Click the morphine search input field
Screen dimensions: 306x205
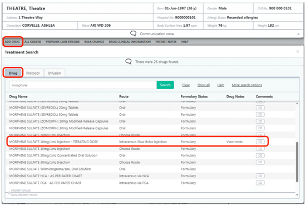(83, 85)
